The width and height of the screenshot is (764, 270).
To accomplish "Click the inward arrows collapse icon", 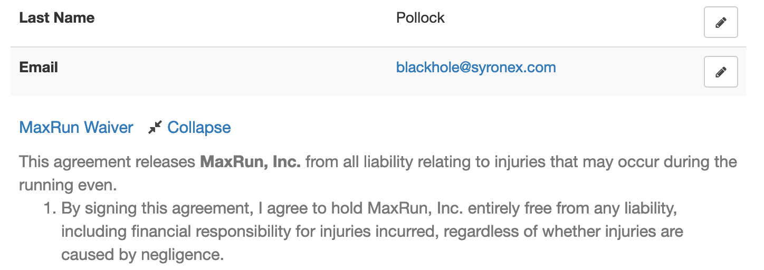I will [x=155, y=127].
